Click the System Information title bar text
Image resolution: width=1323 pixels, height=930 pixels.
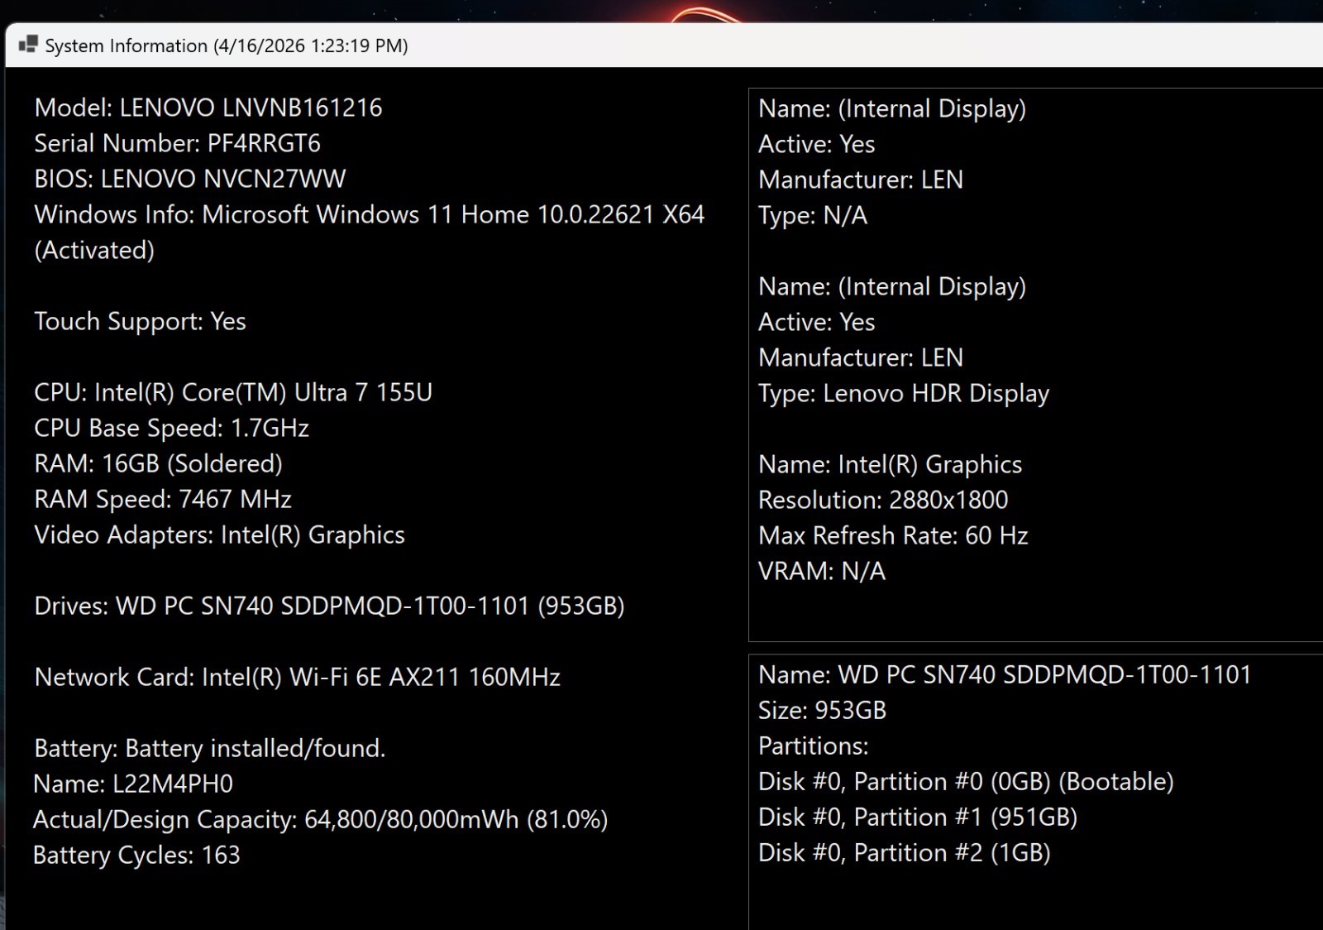coord(227,46)
